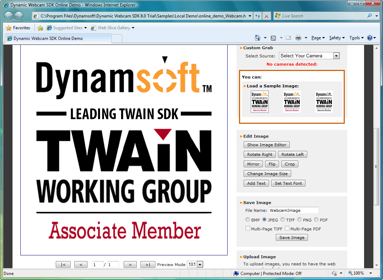Click the Print icon in command bar
The width and height of the screenshot is (383, 280).
pos(298,38)
